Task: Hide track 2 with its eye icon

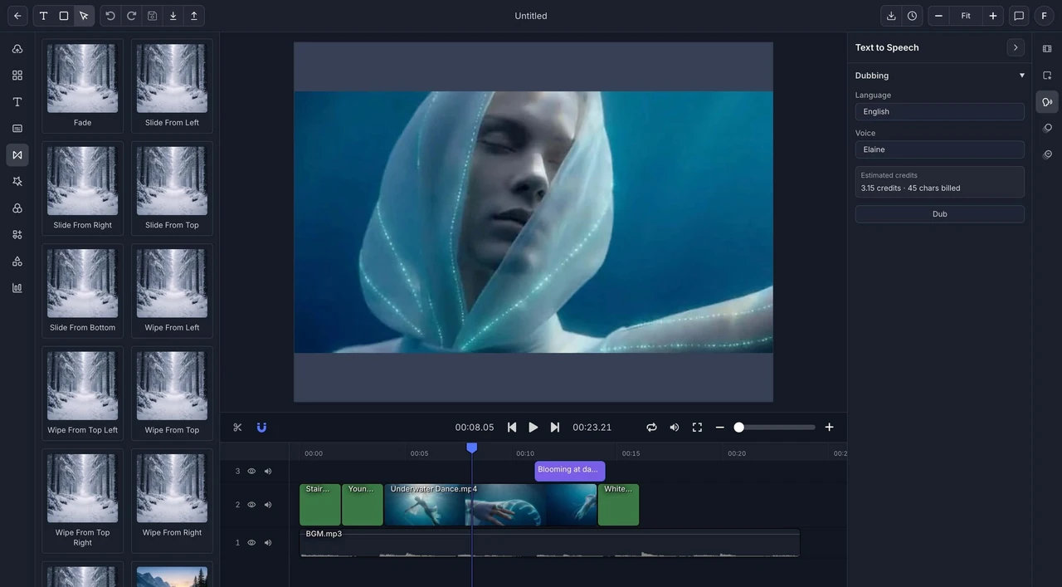Action: pyautogui.click(x=251, y=505)
